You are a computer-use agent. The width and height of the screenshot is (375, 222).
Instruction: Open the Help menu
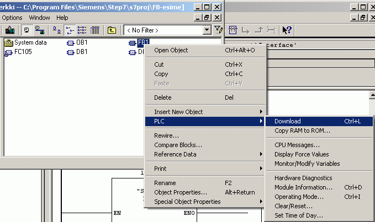[x=62, y=18]
